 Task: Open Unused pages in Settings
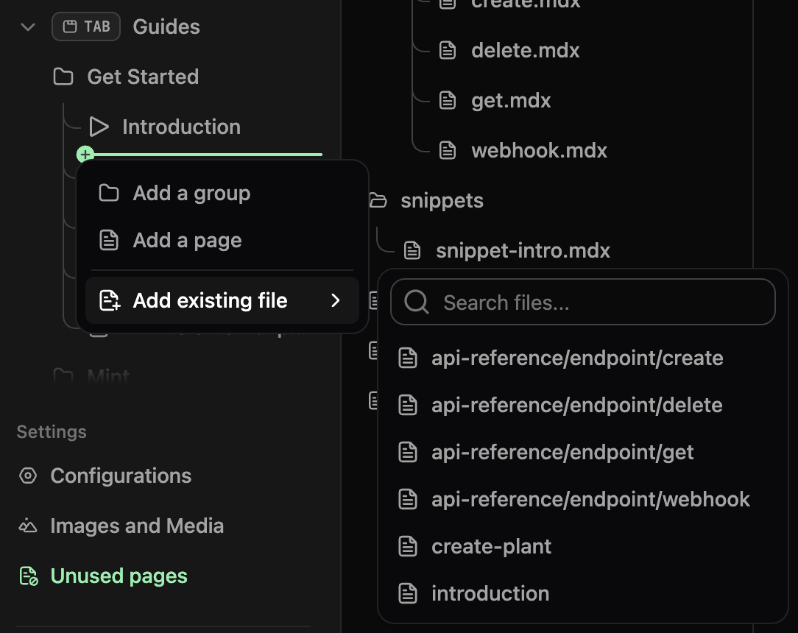coord(119,576)
